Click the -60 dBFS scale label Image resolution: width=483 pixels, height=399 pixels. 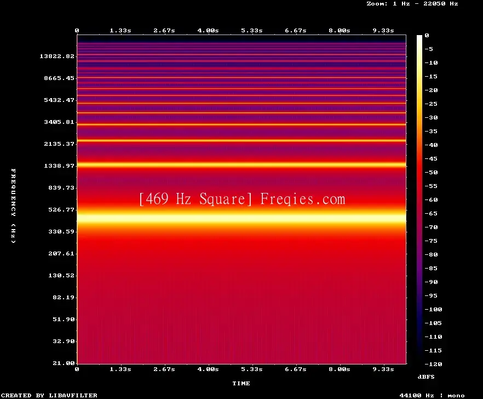pos(431,200)
